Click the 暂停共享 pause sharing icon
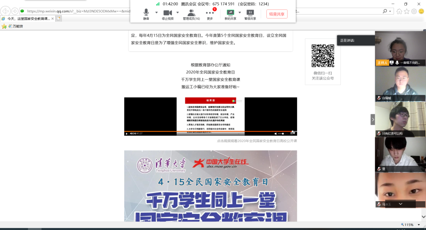Viewport: 426px width, 230px height. tap(250, 13)
